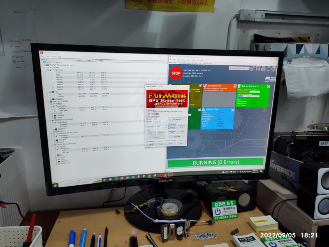Open FurMark Settings button

[x=151, y=144]
